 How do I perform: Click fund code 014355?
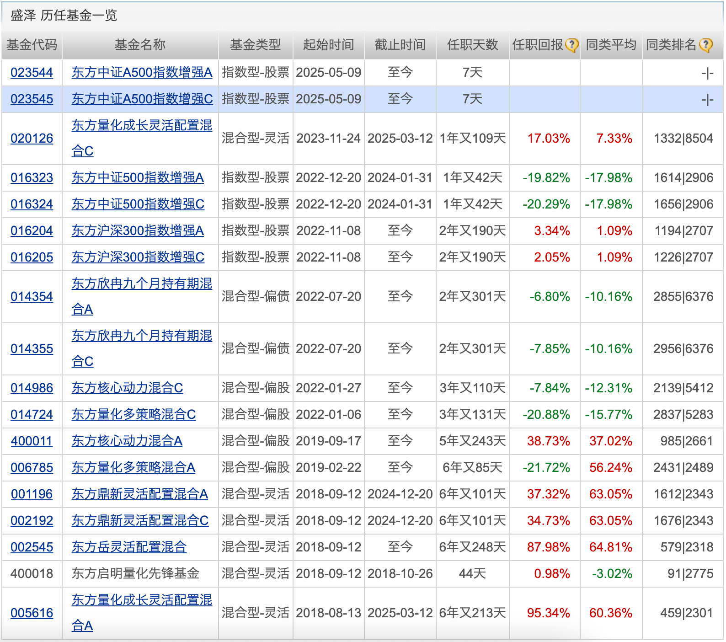pyautogui.click(x=32, y=349)
